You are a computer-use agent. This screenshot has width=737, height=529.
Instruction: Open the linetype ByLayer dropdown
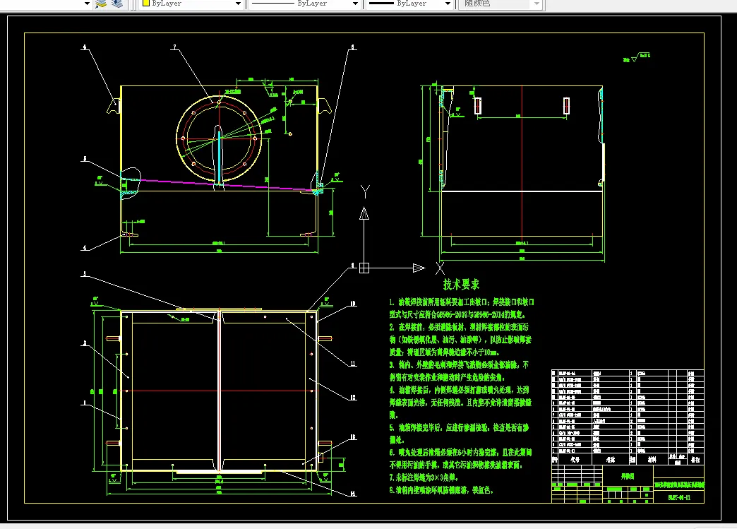click(x=304, y=4)
